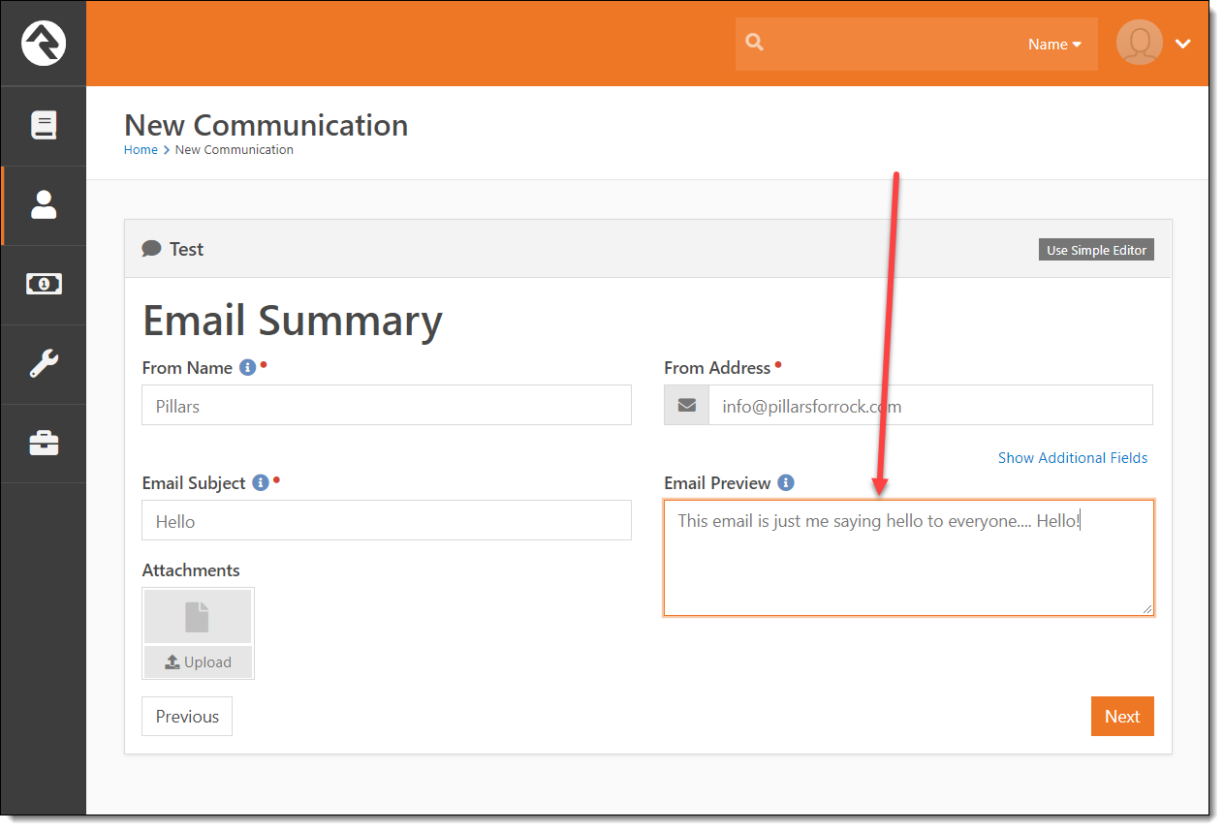Open the wrench tools sidebar menu

tap(44, 363)
